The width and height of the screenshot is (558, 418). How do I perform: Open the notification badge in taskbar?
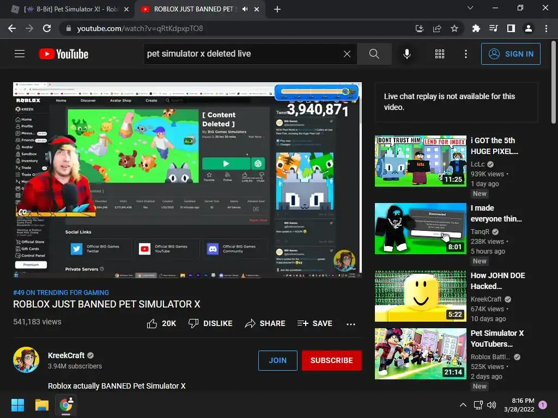(543, 405)
